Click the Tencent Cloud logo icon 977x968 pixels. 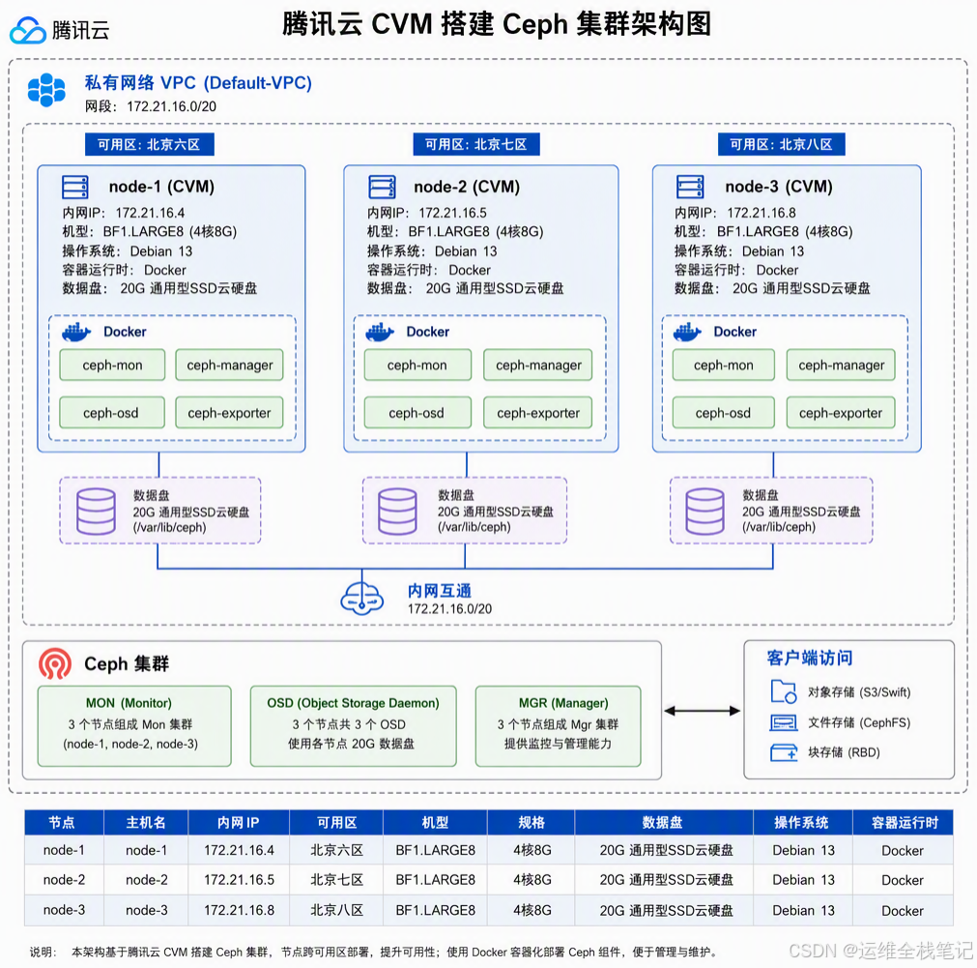[28, 30]
